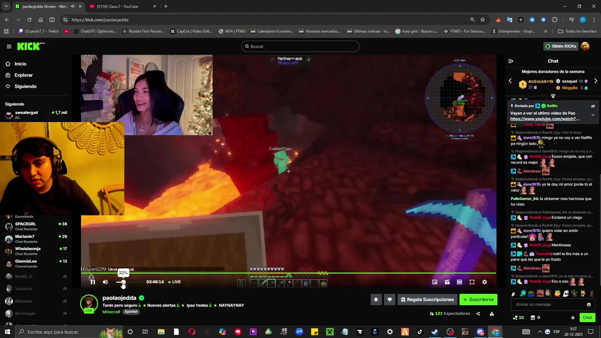Go to Inicio in sidebar
Viewport: 601px width, 338px height.
click(20, 64)
